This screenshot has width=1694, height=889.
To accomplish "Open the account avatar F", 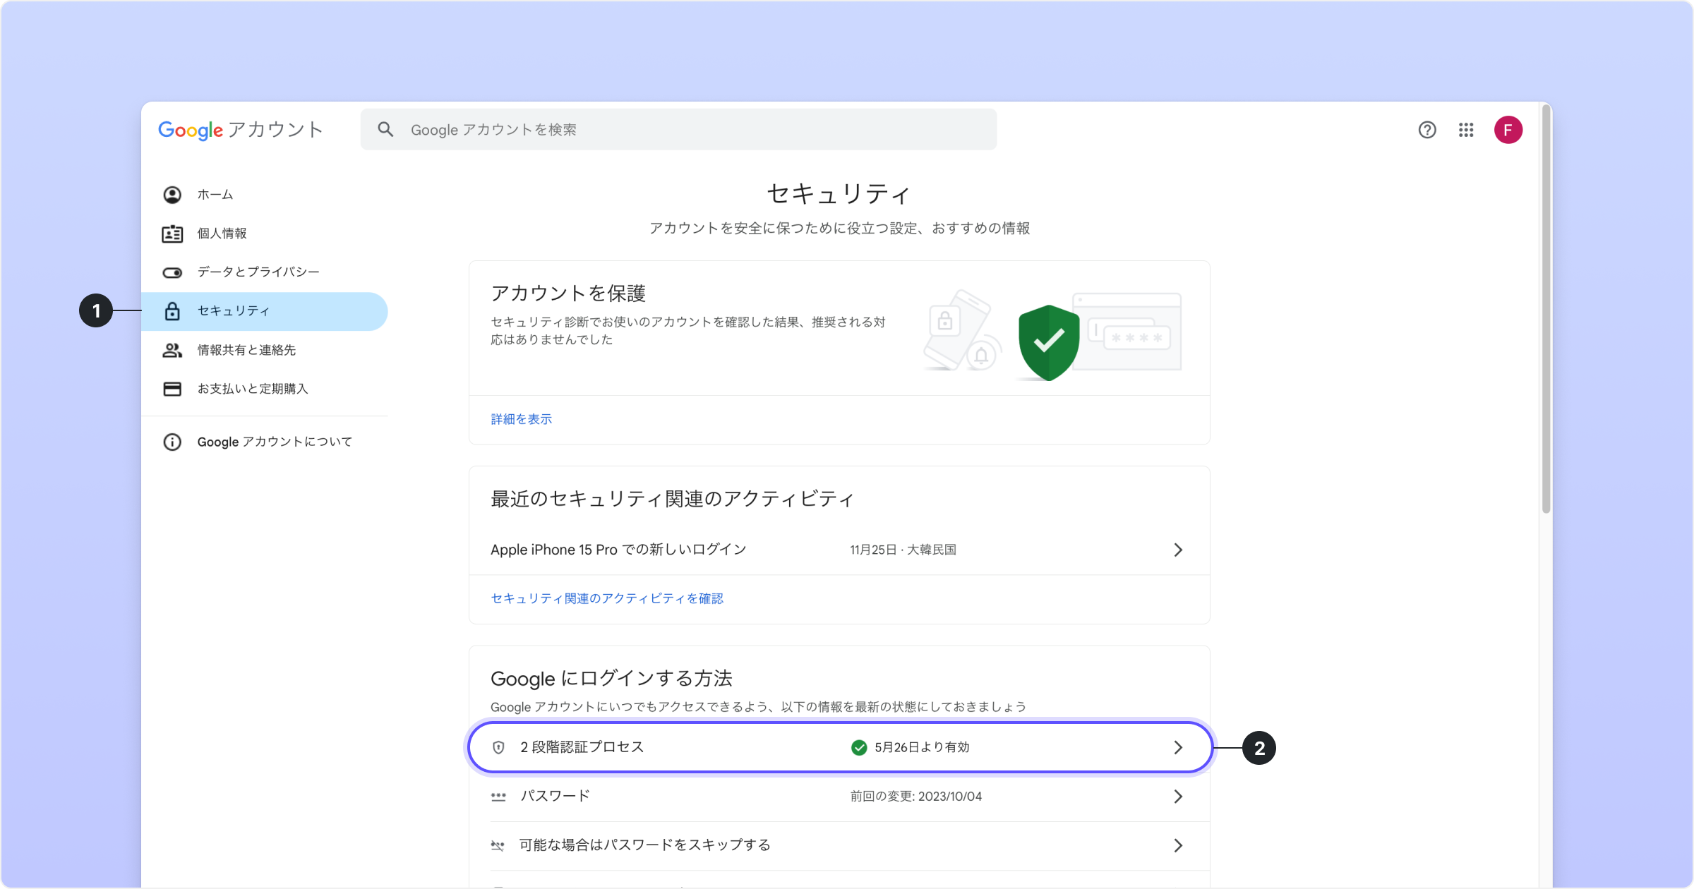I will click(1508, 130).
